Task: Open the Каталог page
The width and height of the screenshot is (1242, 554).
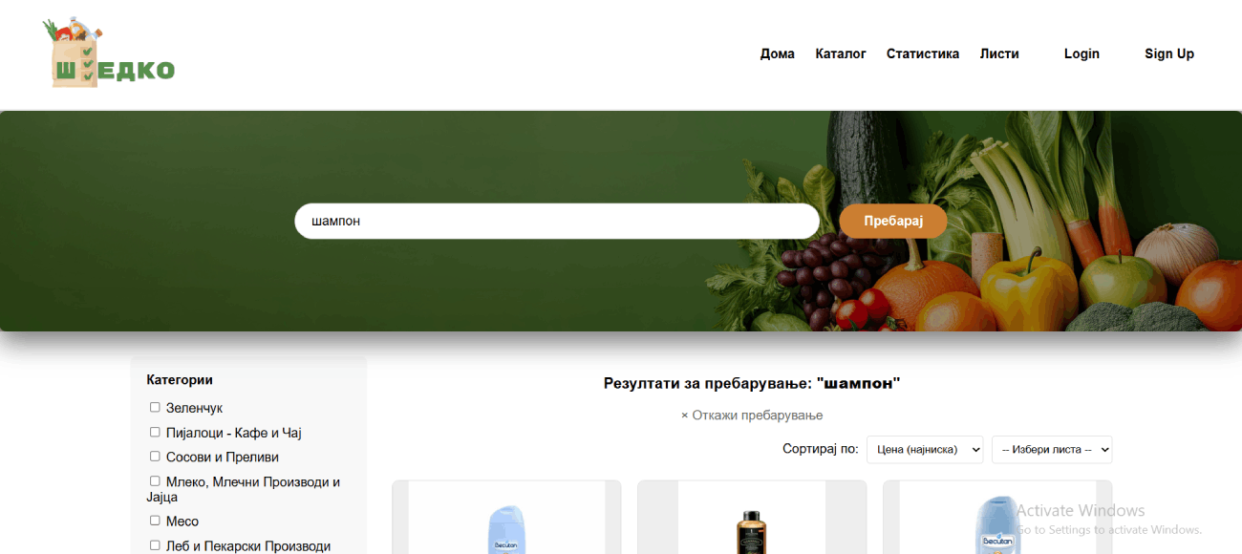Action: (x=841, y=53)
